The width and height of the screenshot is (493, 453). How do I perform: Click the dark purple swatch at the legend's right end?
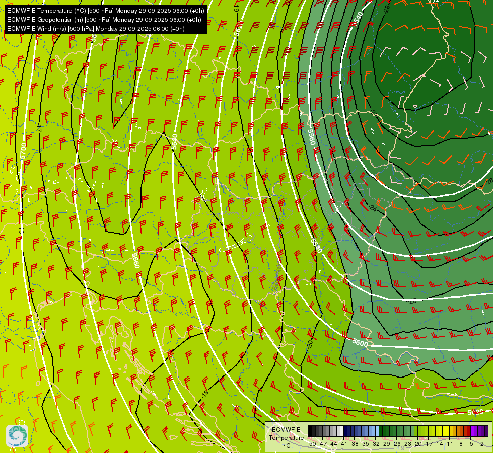(x=486, y=431)
